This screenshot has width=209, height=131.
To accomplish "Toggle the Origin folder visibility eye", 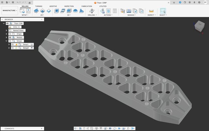I will 10,34.
